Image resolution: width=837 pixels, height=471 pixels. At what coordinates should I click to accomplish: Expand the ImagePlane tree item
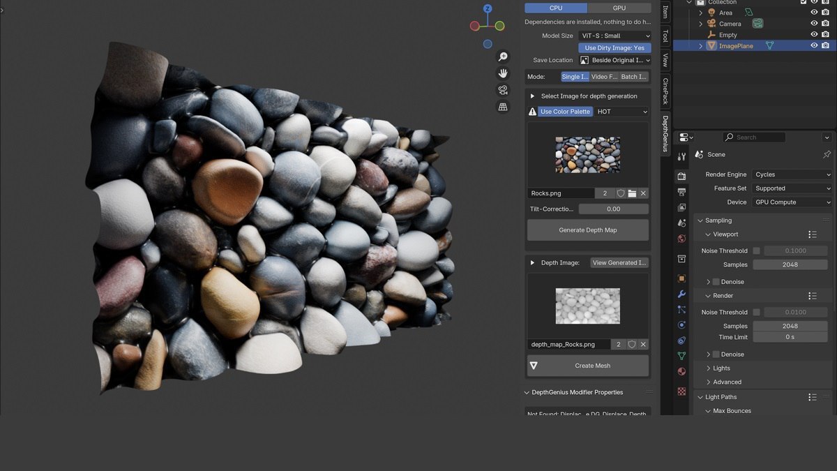[701, 46]
